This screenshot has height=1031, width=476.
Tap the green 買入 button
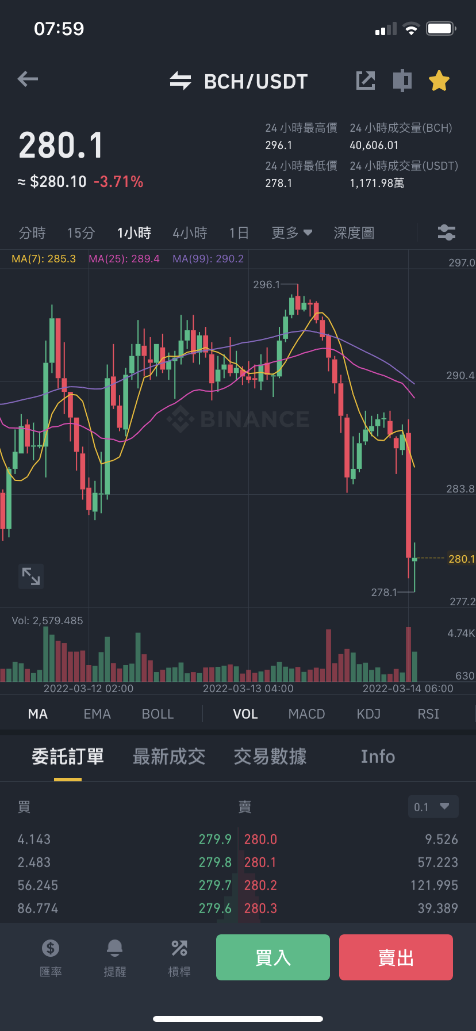pos(273,957)
